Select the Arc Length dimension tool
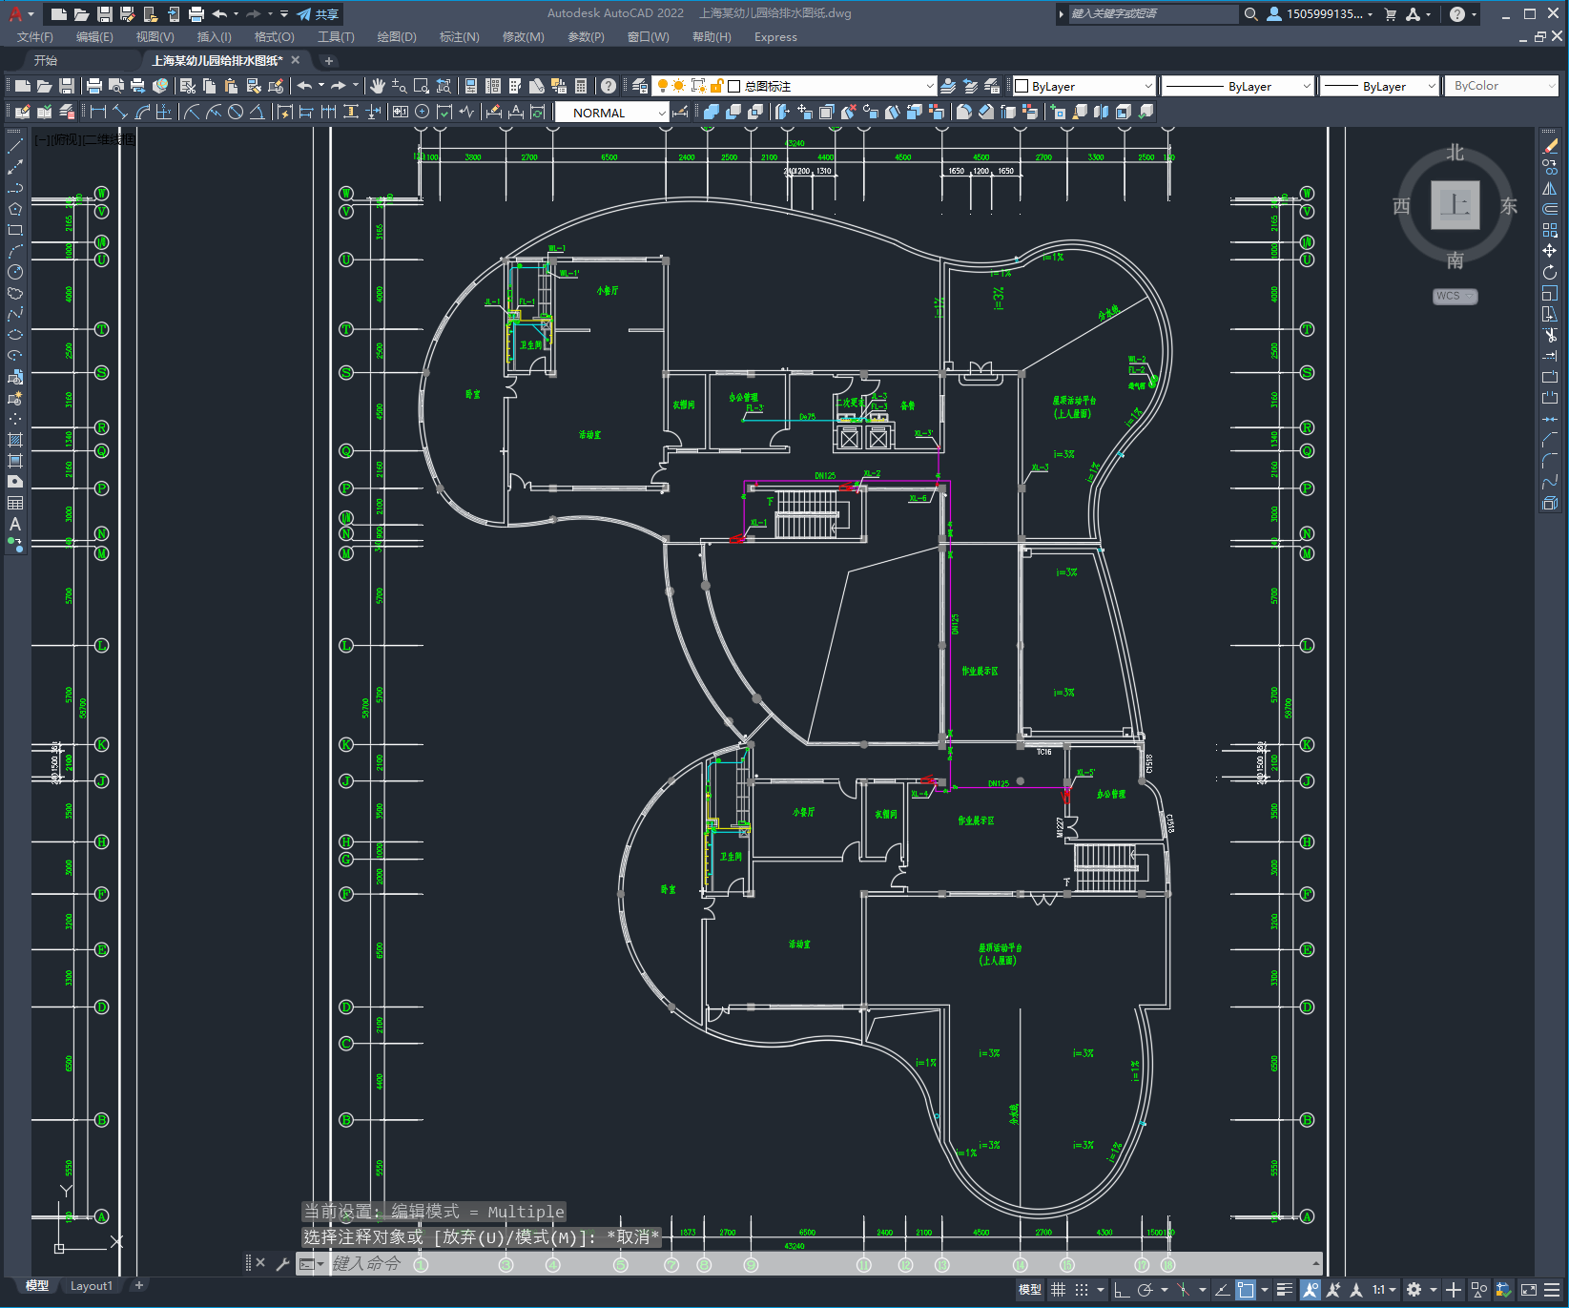 pyautogui.click(x=142, y=113)
